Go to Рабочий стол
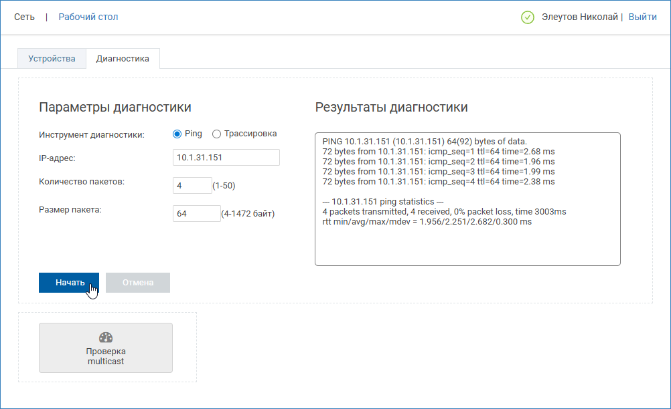Image resolution: width=671 pixels, height=409 pixels. coord(88,17)
